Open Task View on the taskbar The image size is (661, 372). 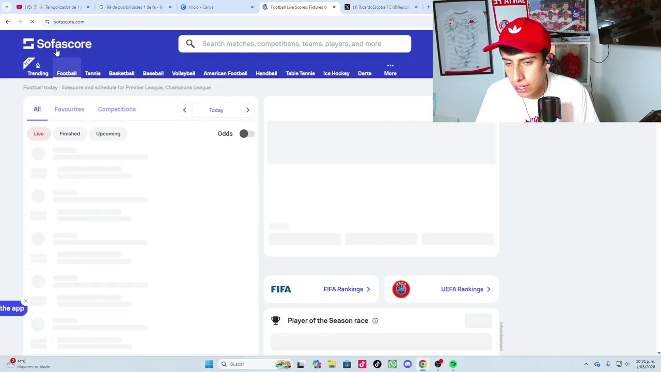(301, 364)
